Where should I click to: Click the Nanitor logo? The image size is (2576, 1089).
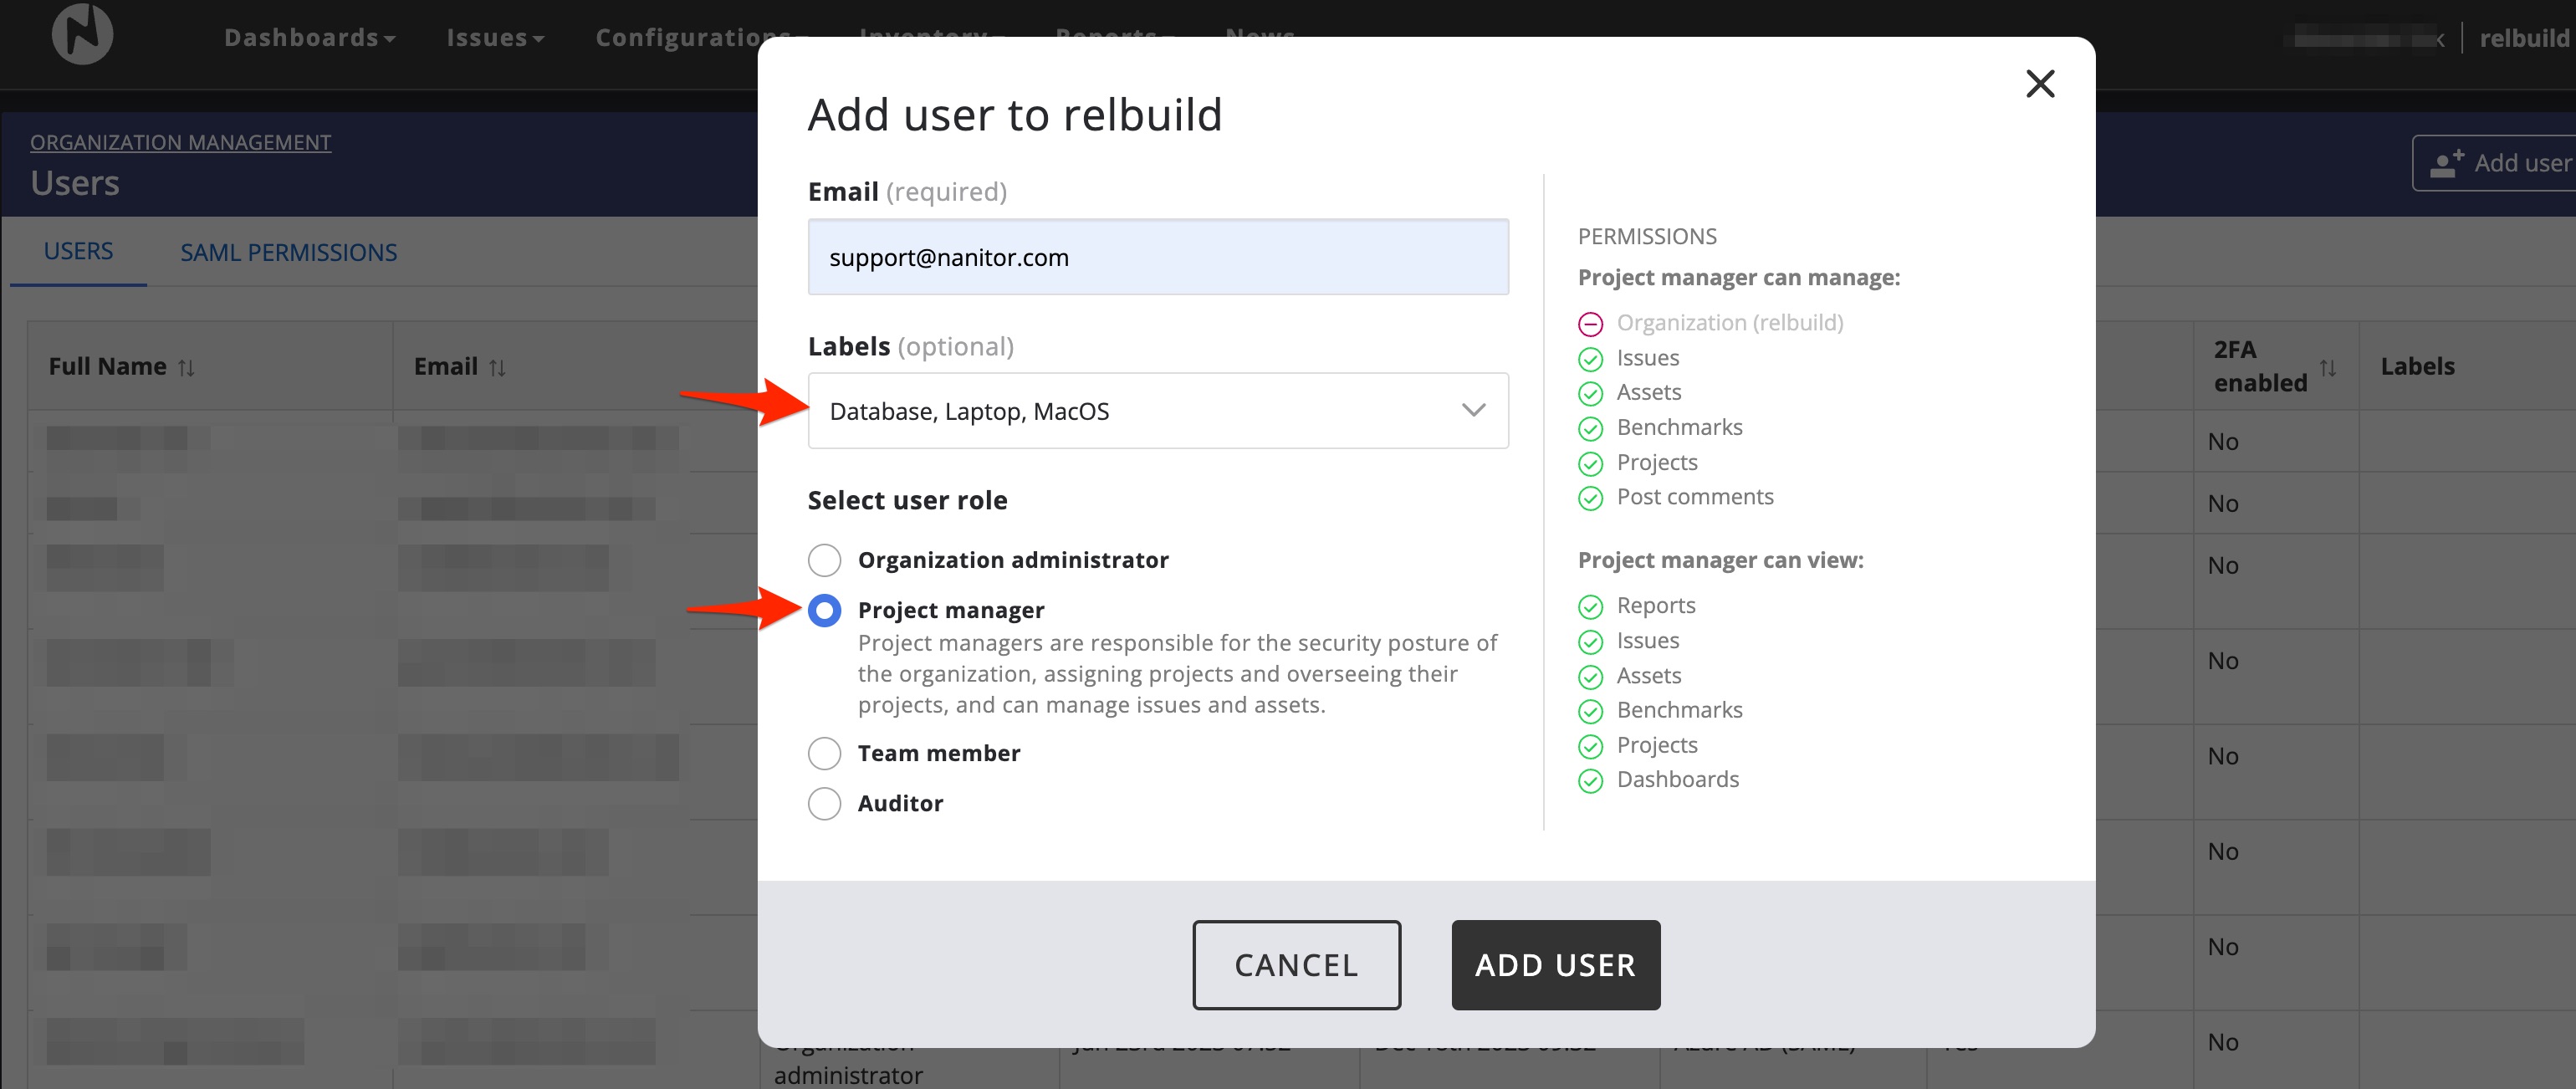[x=82, y=34]
